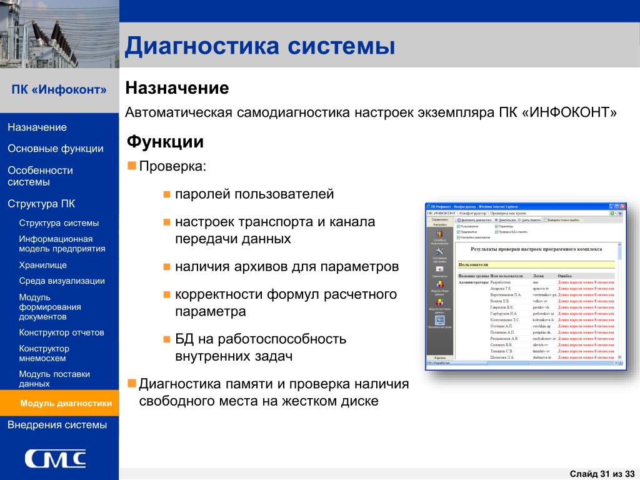The image size is (640, 480).
Task: Open the data delivery module icon
Action: (x=439, y=302)
